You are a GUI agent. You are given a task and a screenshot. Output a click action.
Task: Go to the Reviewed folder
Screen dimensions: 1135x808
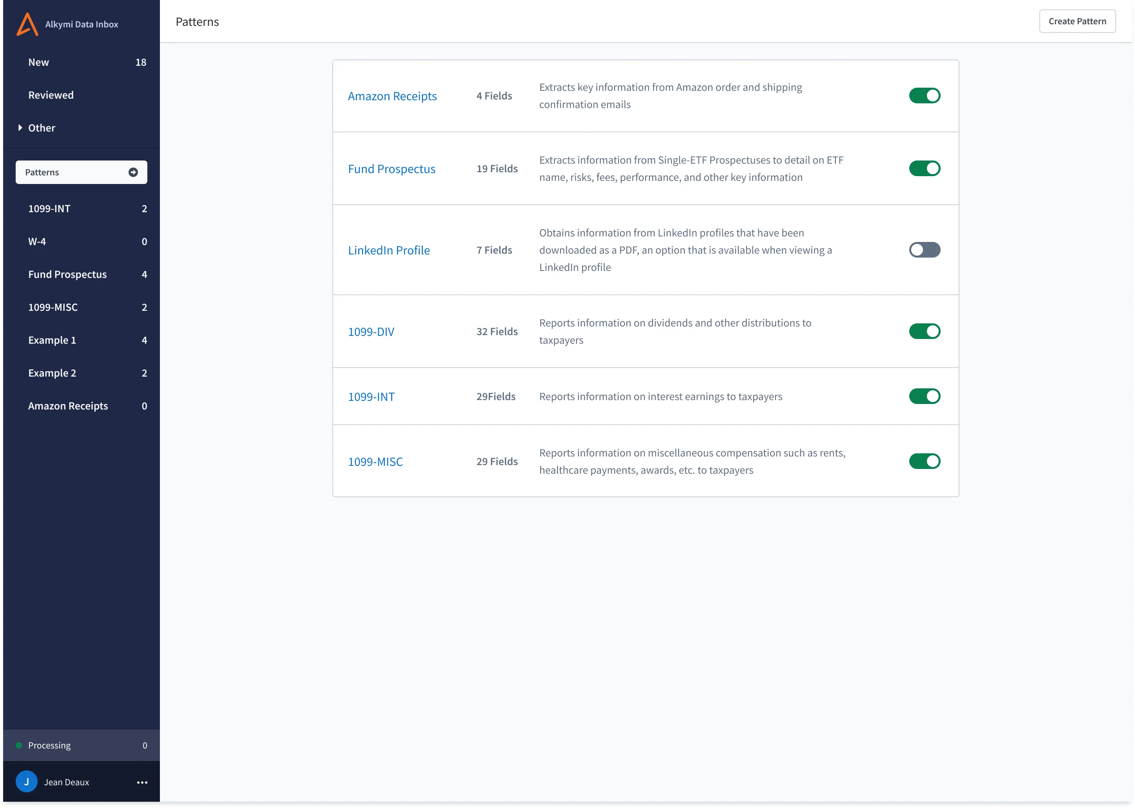[82, 95]
